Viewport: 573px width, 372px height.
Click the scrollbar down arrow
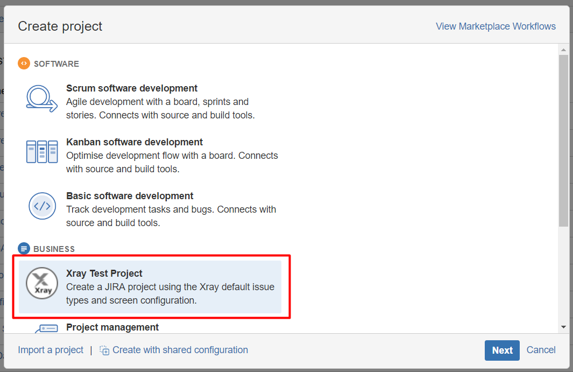[563, 327]
